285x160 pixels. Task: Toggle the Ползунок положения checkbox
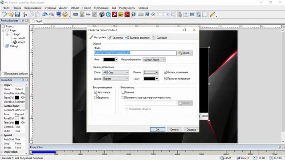tap(165, 79)
